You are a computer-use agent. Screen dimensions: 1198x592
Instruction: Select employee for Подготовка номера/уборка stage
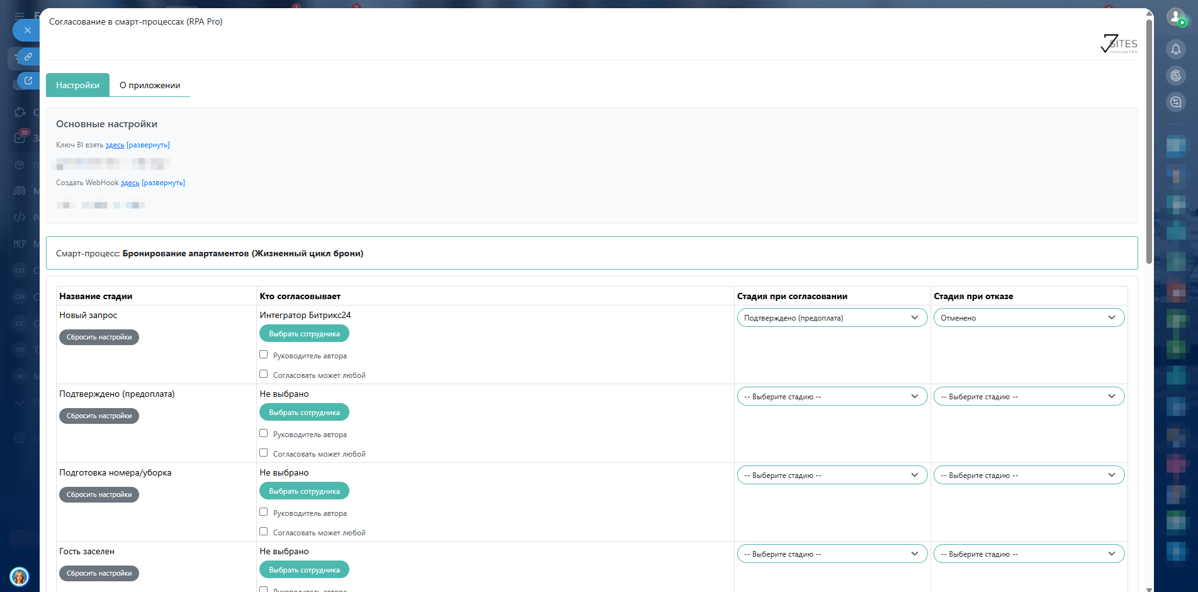pos(304,491)
